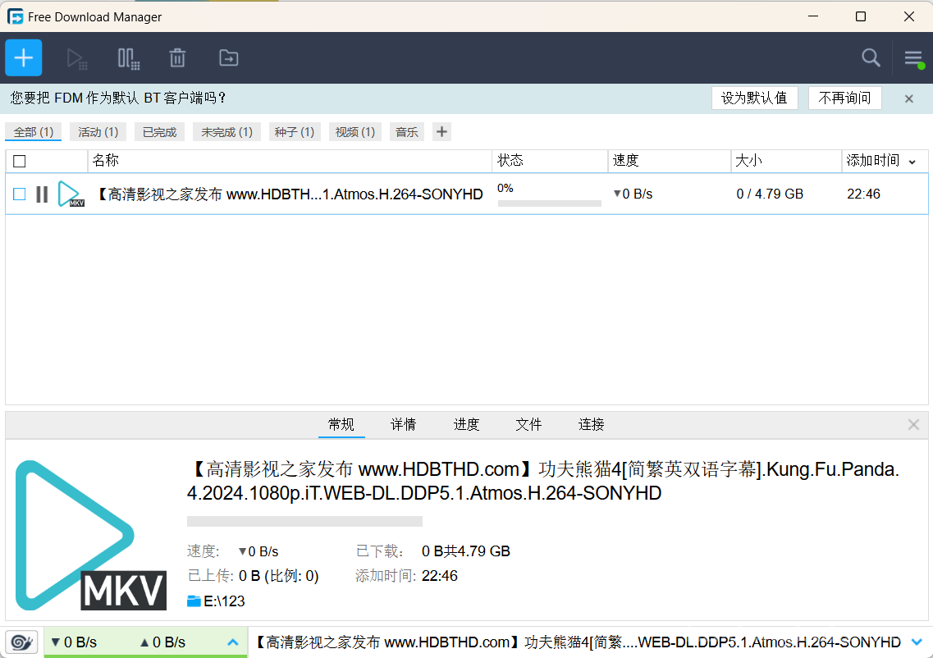Switch to the 视频 (1) filter tab
The image size is (933, 658).
(355, 132)
